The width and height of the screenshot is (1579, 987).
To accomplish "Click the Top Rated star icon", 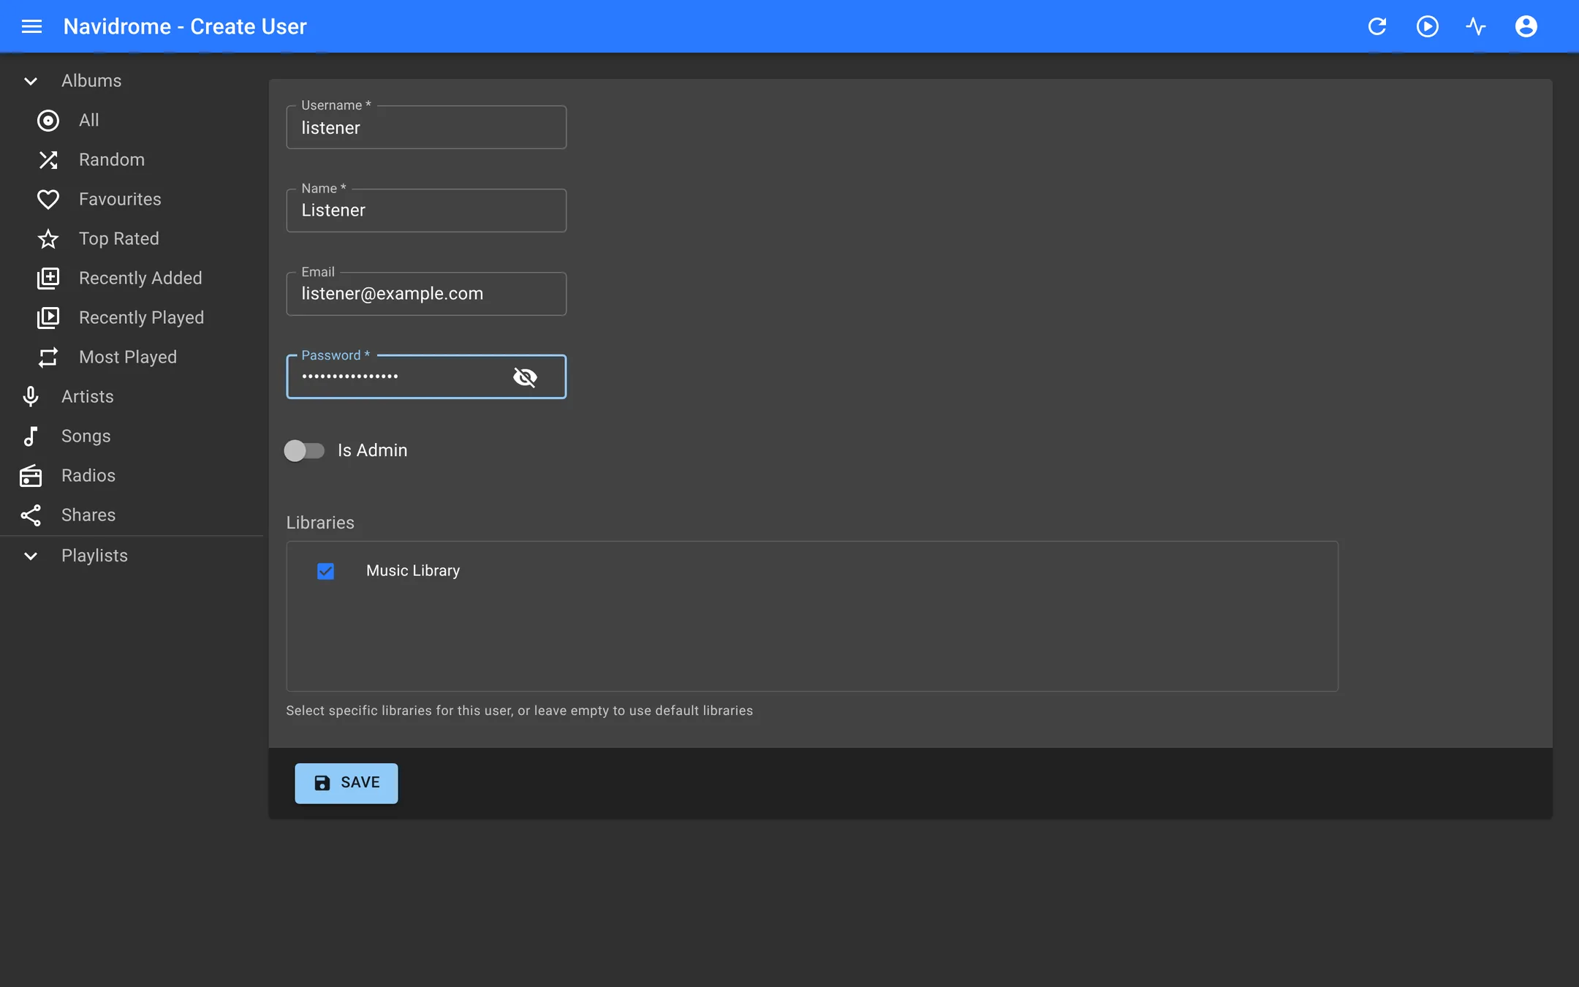I will click(48, 239).
